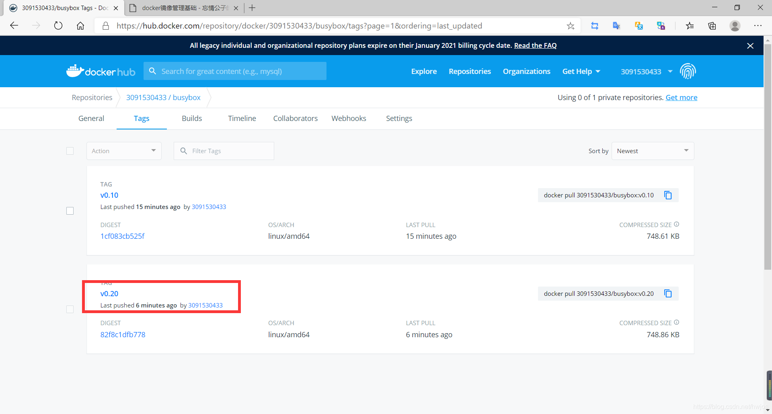
Task: Click the Docker Hub whale logo
Action: [101, 71]
